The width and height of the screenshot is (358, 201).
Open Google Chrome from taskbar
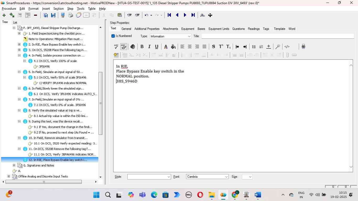[235, 195]
